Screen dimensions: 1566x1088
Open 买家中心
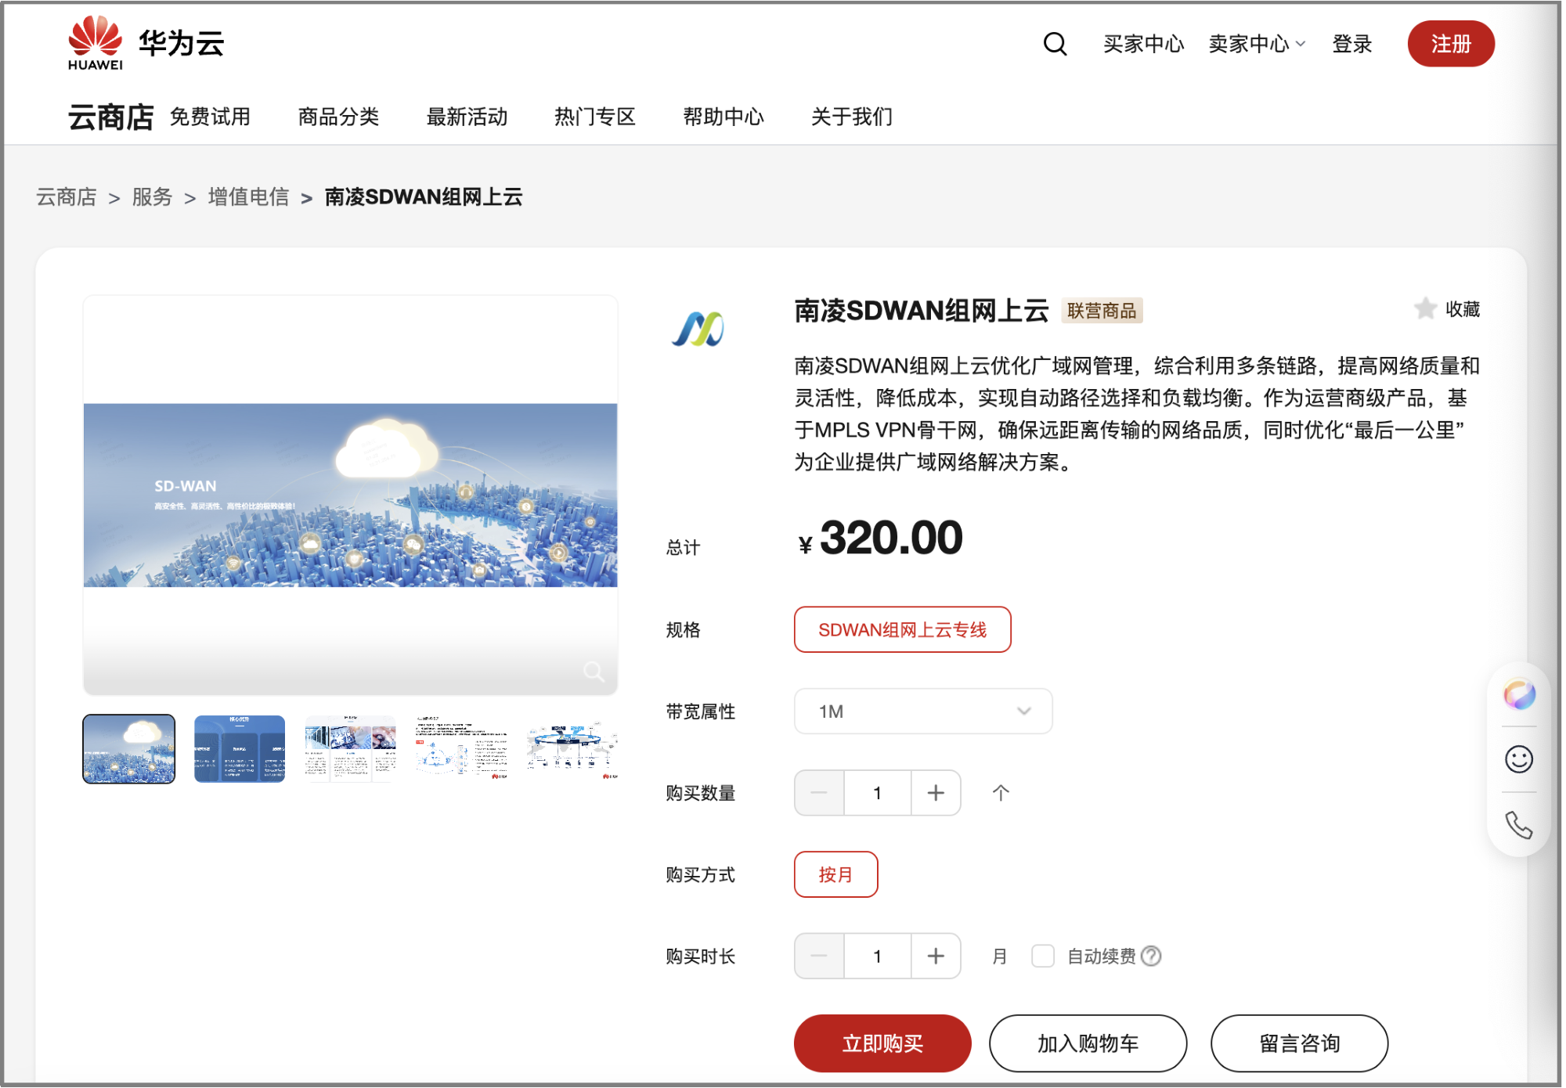click(x=1143, y=44)
